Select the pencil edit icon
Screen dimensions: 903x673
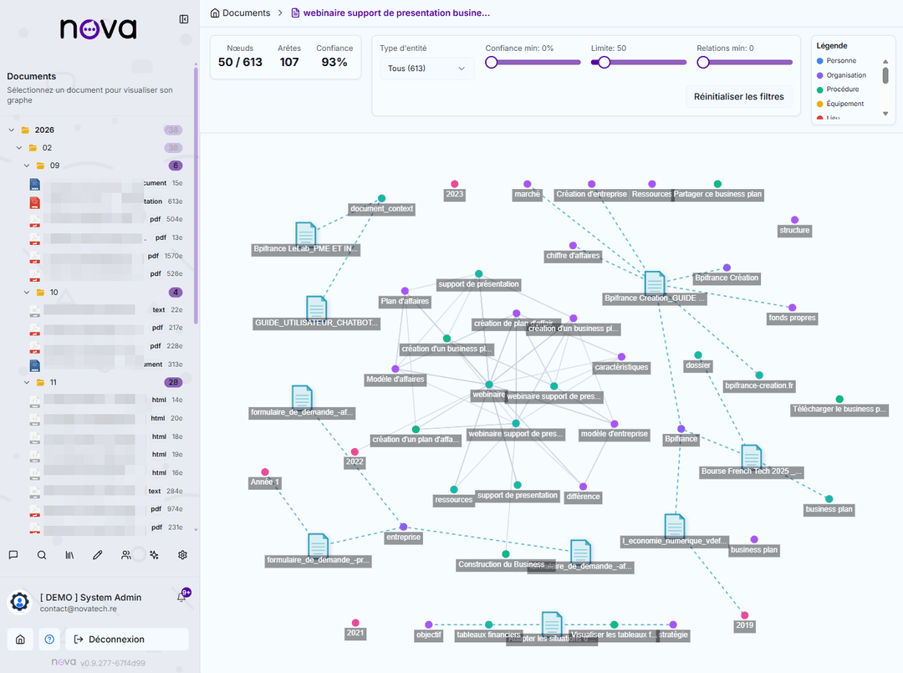(x=98, y=554)
